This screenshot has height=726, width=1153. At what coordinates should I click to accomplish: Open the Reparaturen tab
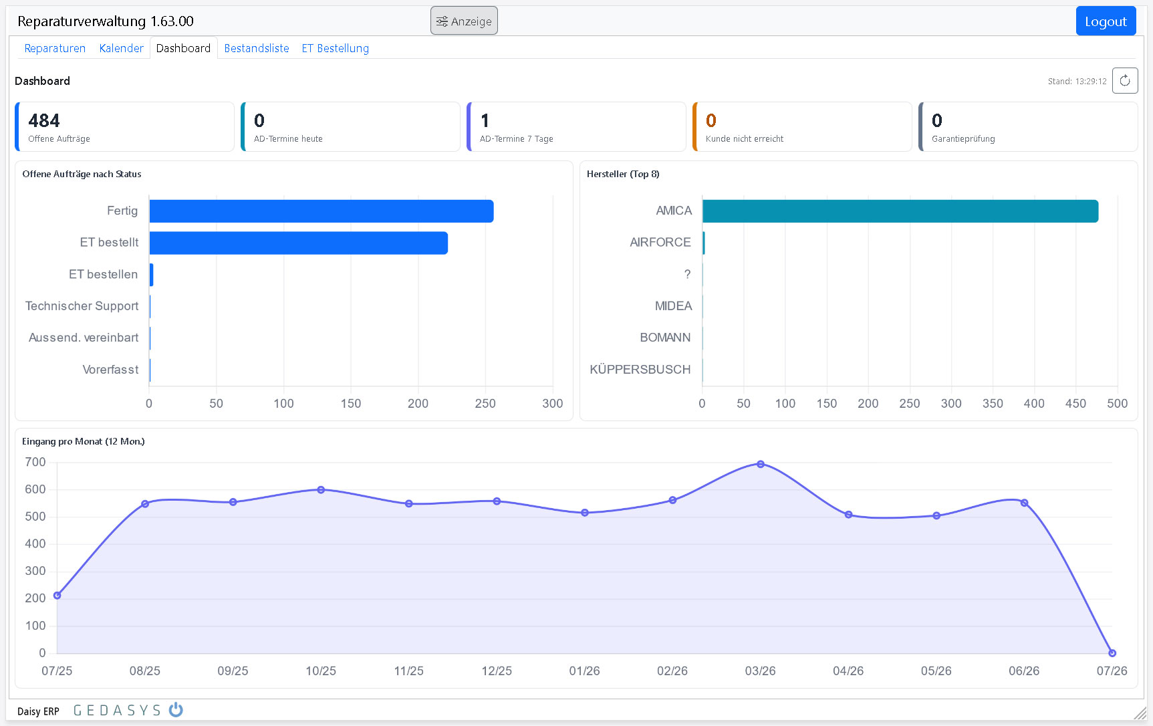(x=55, y=48)
